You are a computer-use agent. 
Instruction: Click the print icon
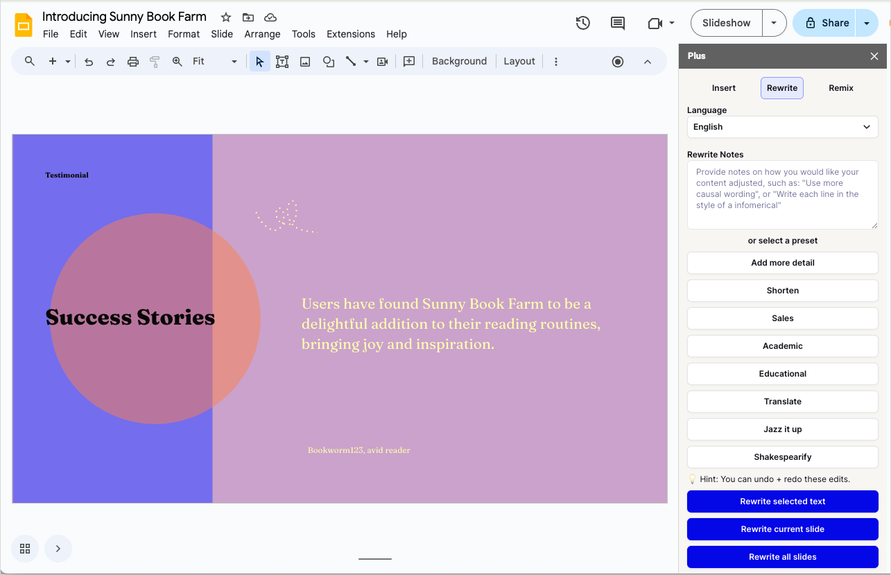pyautogui.click(x=133, y=62)
